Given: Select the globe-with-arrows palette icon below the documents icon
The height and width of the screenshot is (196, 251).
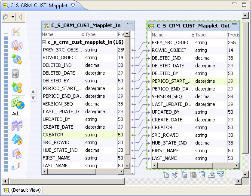Looking at the screenshot, I should coord(17,59).
